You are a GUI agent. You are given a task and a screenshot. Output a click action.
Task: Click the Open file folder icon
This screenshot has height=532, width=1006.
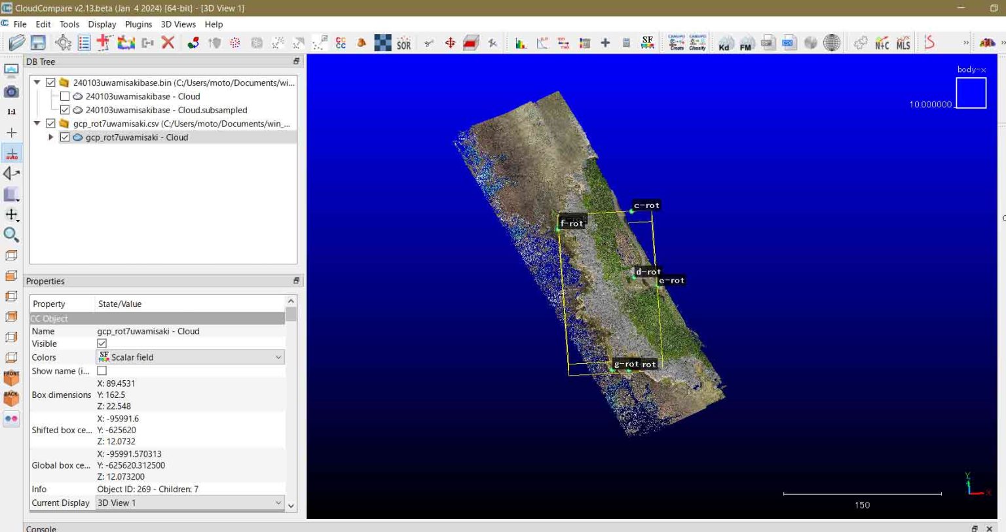(x=17, y=43)
